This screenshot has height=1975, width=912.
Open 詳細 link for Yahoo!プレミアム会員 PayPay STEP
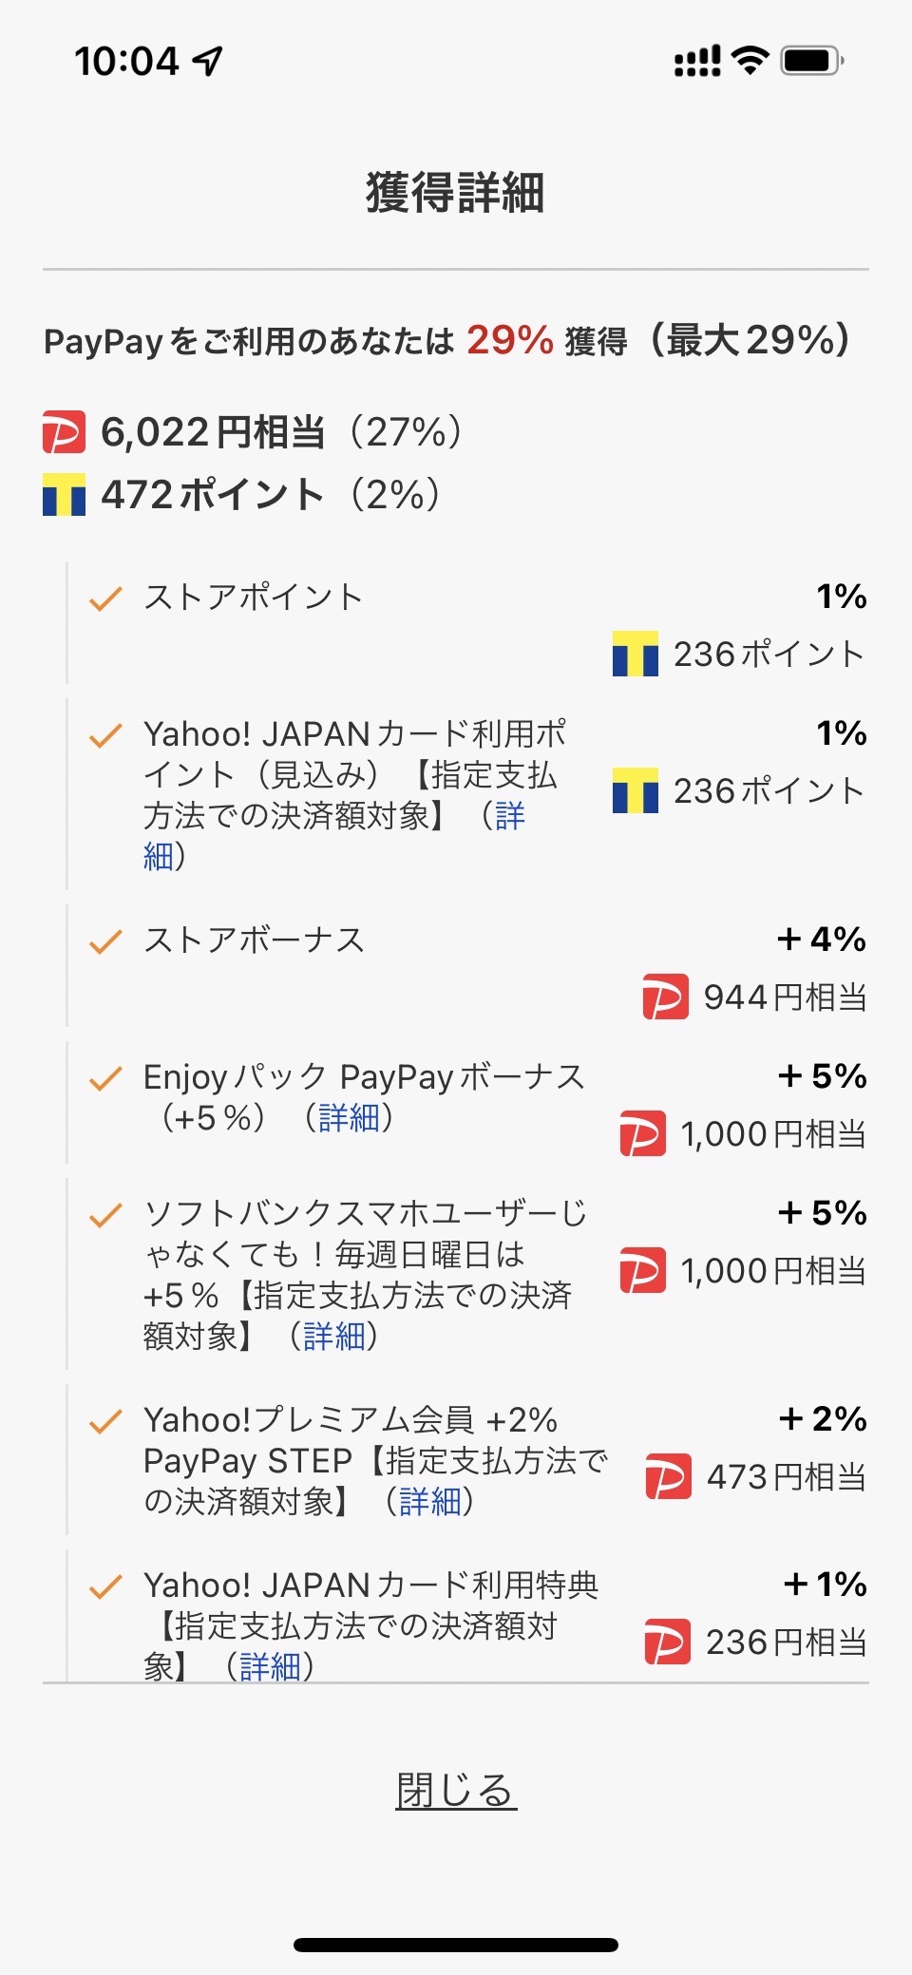point(429,1502)
